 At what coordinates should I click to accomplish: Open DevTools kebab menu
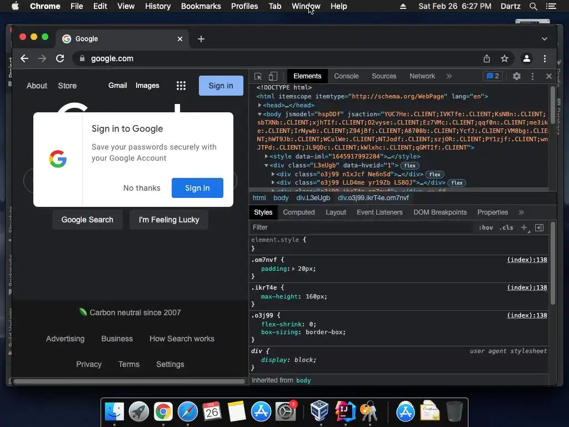click(x=532, y=76)
